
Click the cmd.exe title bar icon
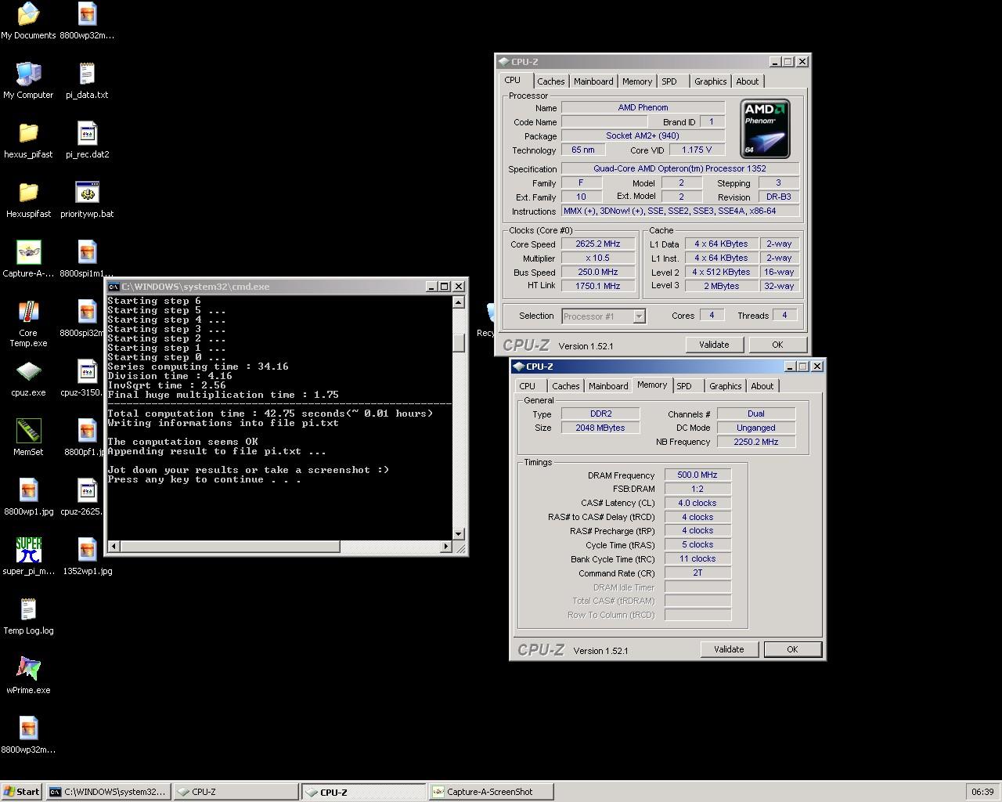pos(114,287)
